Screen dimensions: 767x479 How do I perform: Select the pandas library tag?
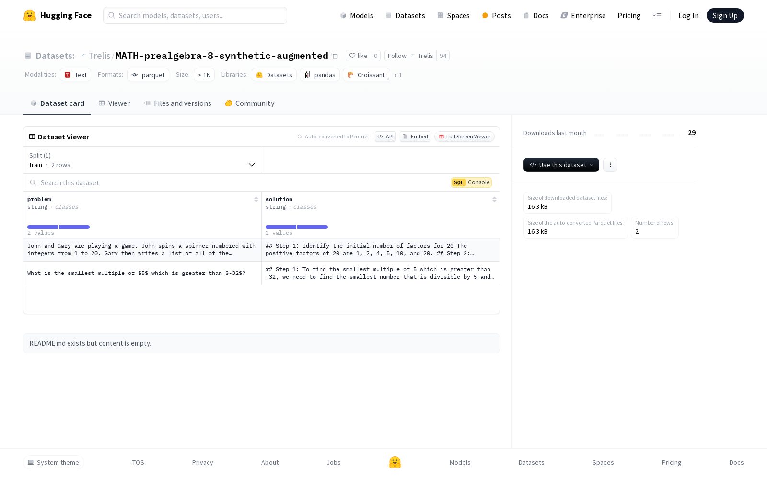[x=320, y=75]
